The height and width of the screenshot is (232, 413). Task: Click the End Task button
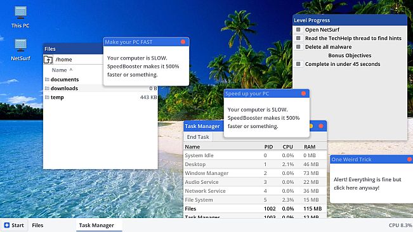click(x=198, y=137)
